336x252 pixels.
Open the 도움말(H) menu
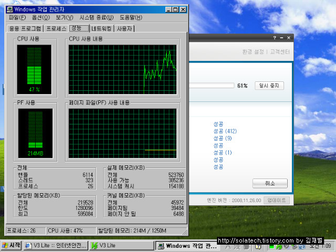click(x=131, y=17)
